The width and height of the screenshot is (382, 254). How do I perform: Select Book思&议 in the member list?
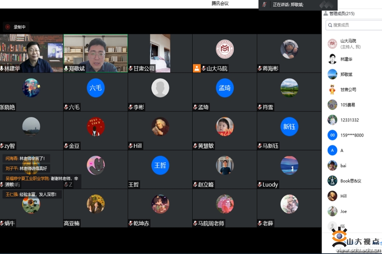pos(350,181)
